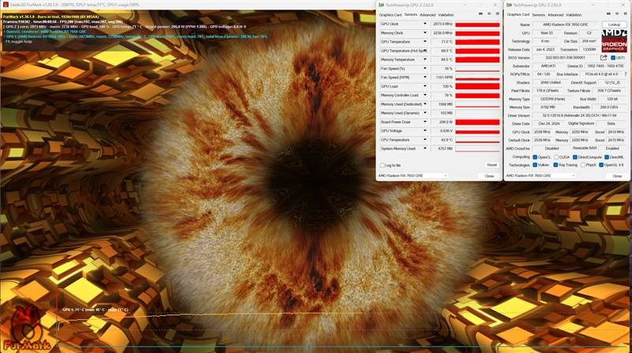Open the bus interface question mark test
Image resolution: width=632 pixels, height=353 pixels.
pyautogui.click(x=625, y=74)
